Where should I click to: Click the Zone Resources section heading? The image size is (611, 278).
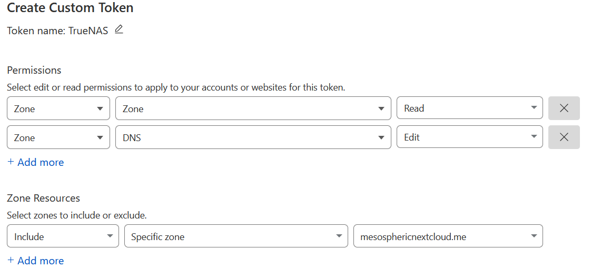click(44, 198)
